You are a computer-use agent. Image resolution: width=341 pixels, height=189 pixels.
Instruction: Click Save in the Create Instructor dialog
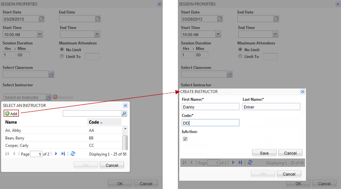pyautogui.click(x=264, y=153)
